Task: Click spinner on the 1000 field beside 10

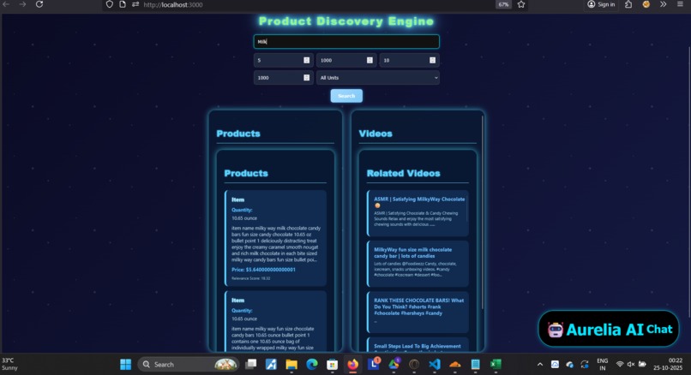Action: 370,60
